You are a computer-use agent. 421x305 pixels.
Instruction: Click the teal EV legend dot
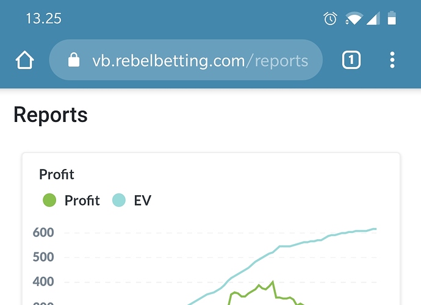coord(119,200)
